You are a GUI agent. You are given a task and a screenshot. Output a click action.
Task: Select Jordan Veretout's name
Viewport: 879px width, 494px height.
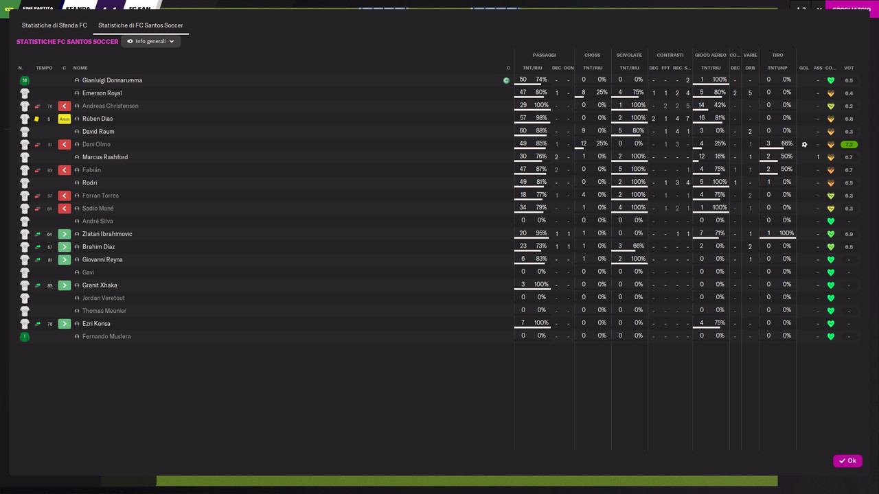[x=104, y=298]
